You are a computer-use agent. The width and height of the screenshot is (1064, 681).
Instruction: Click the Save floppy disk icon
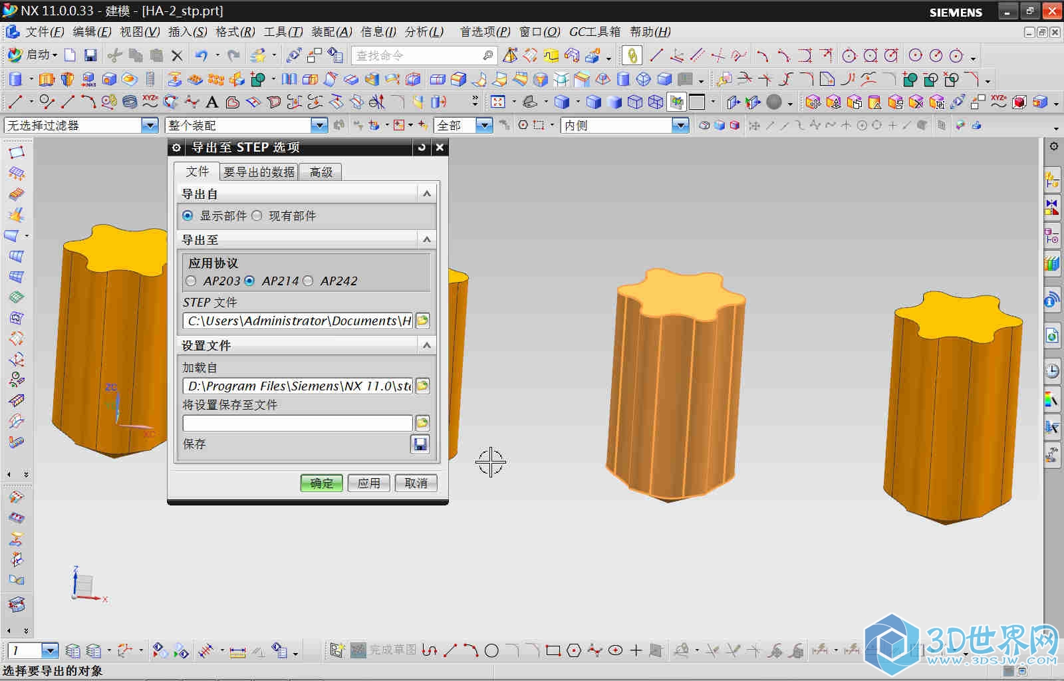91,55
